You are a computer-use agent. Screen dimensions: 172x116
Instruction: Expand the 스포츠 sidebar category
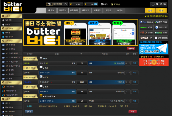point(11,16)
